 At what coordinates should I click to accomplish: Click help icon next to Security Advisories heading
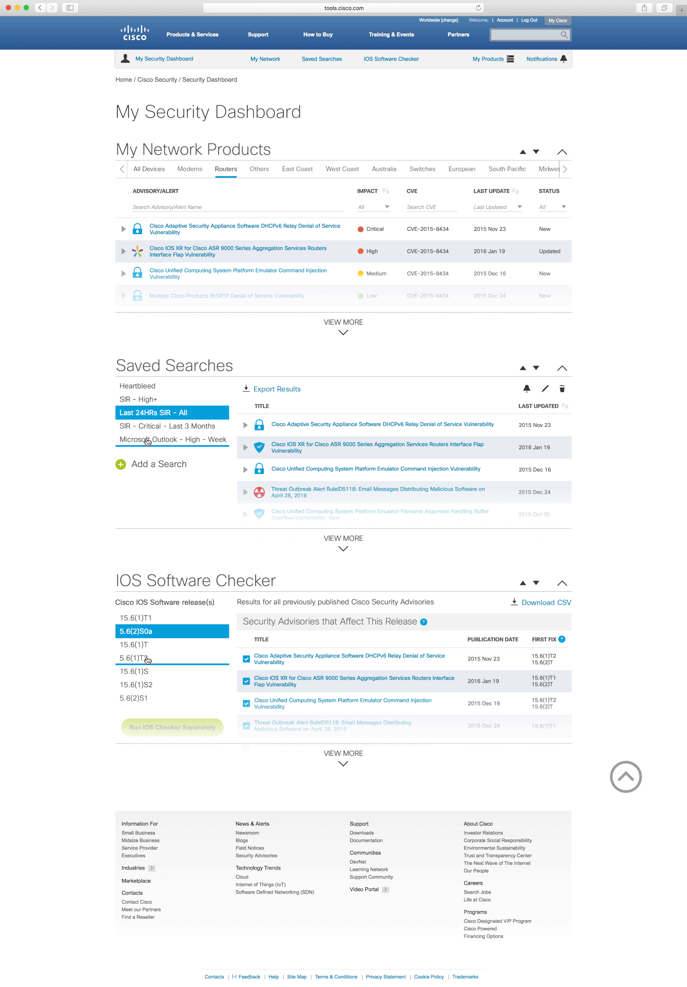424,622
